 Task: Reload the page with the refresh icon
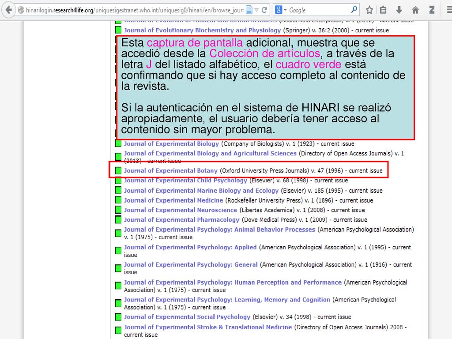point(264,10)
